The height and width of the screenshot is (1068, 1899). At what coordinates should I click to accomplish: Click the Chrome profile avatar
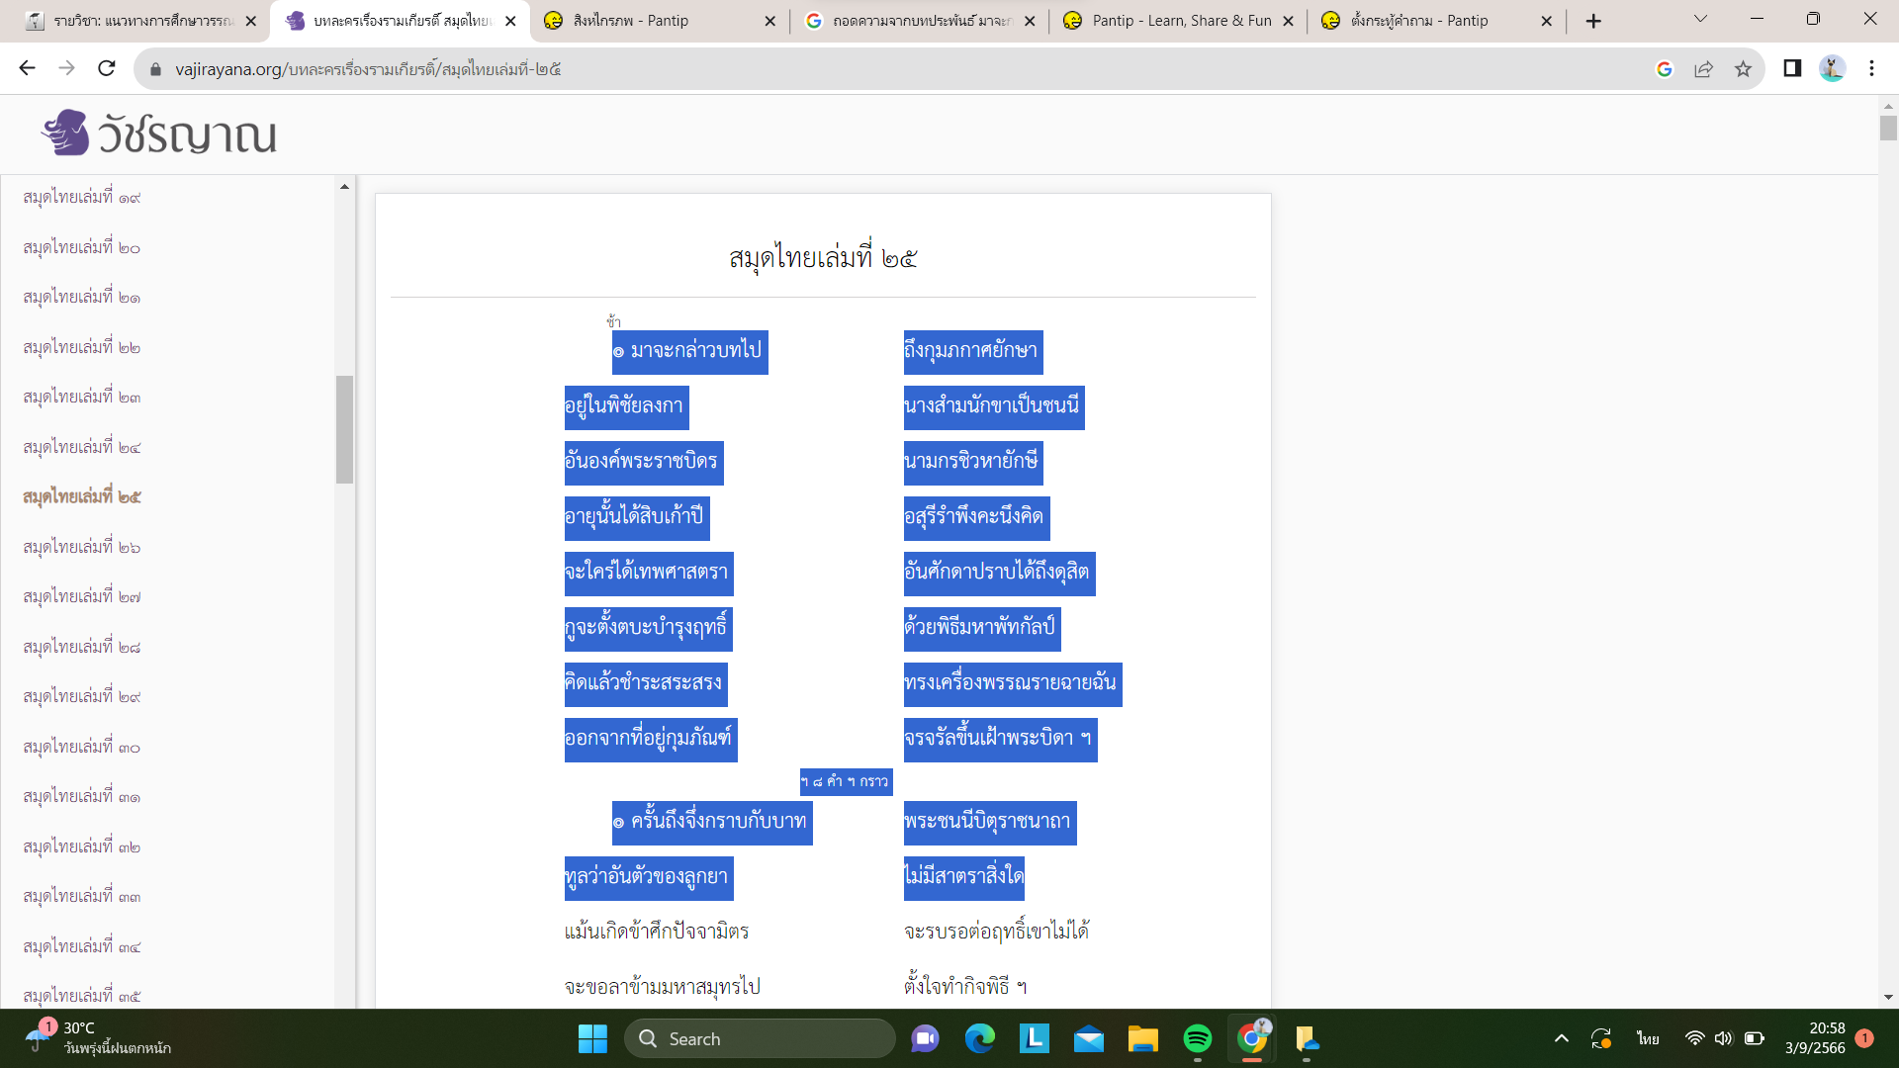click(x=1832, y=68)
